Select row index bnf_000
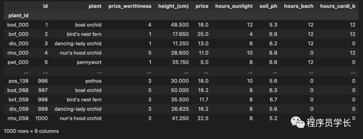This screenshot has height=139, width=363. click(x=18, y=34)
